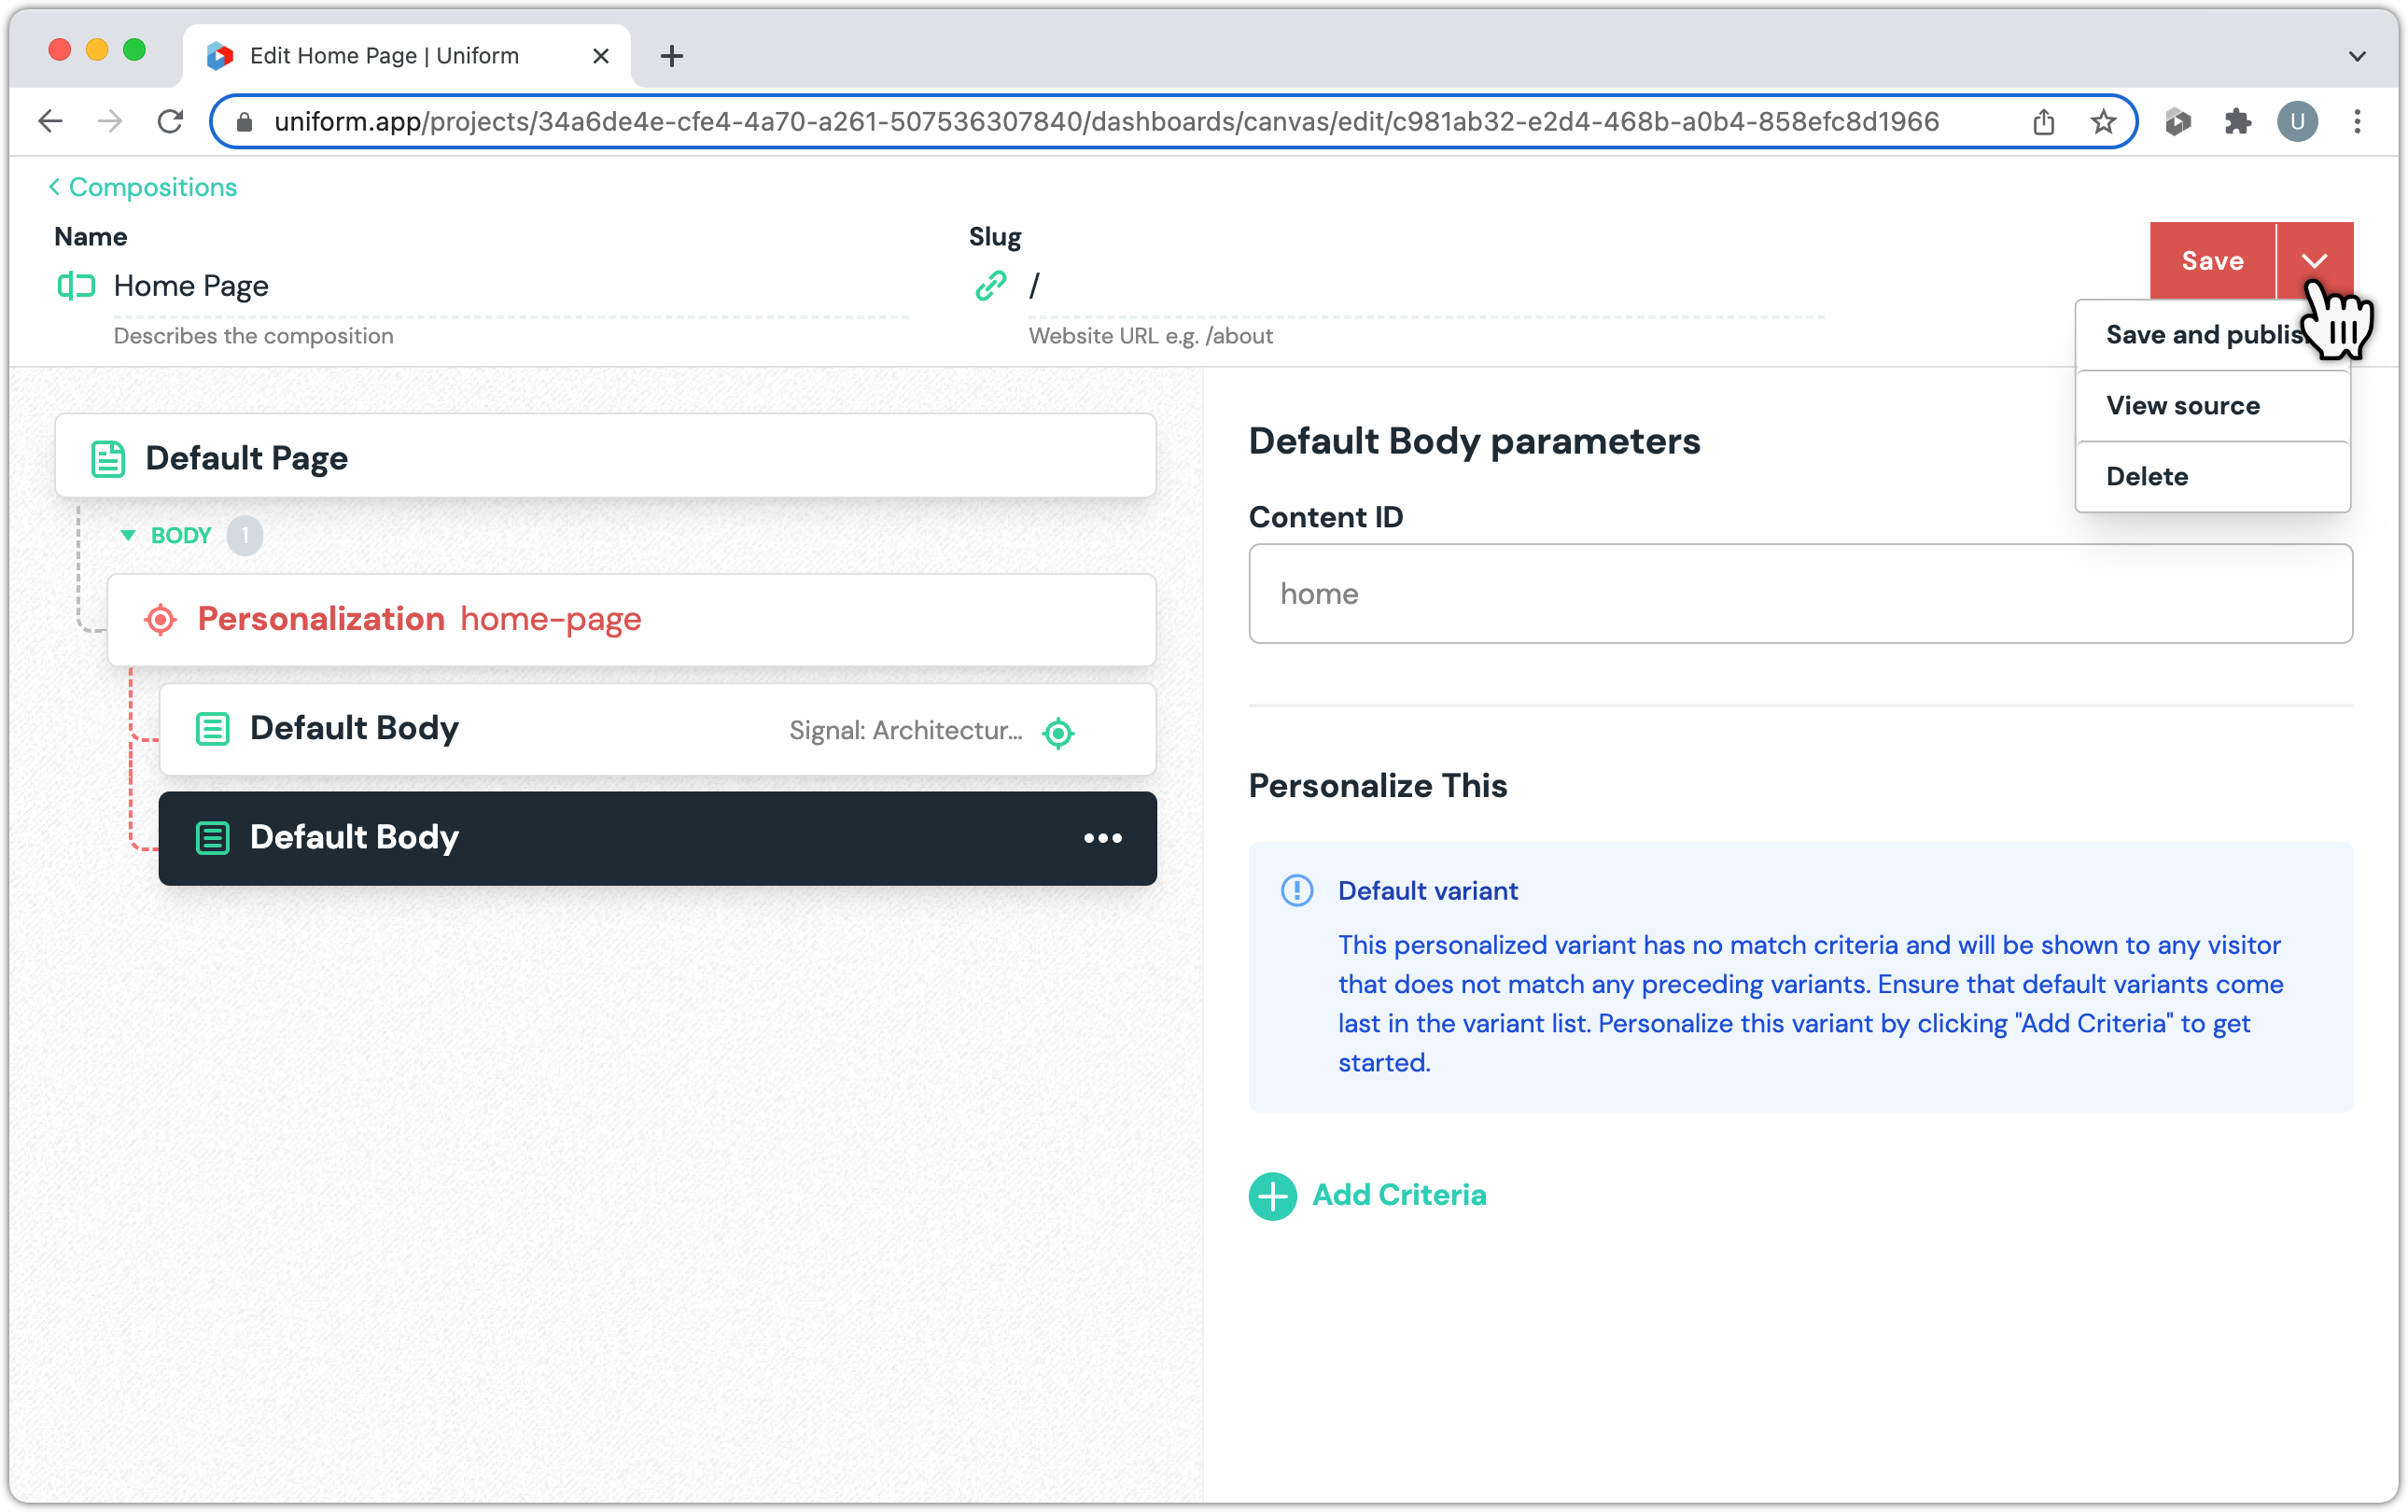2408x1512 pixels.
Task: Open the Chrome three-dot menu
Action: pyautogui.click(x=2357, y=122)
